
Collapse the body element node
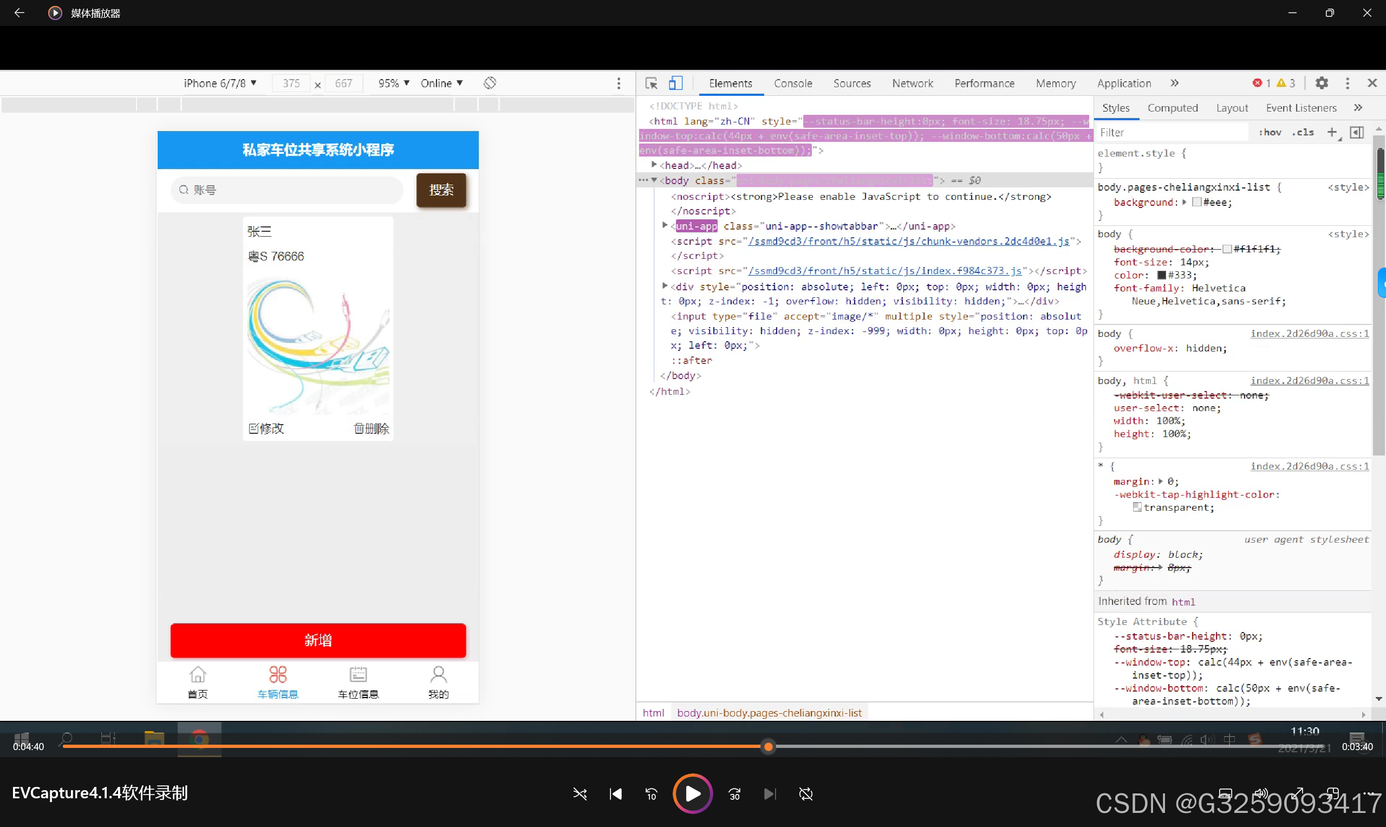654,180
